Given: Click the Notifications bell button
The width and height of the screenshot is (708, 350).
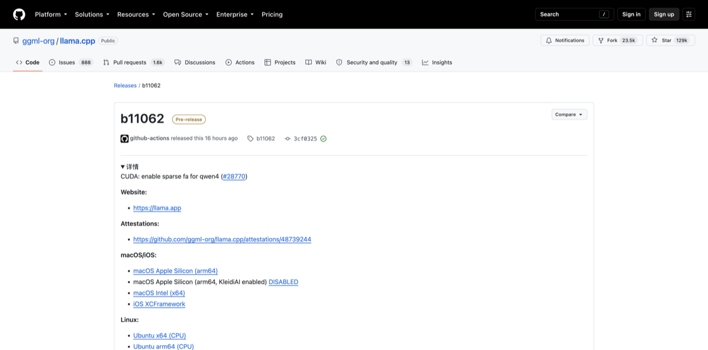Looking at the screenshot, I should 565,40.
